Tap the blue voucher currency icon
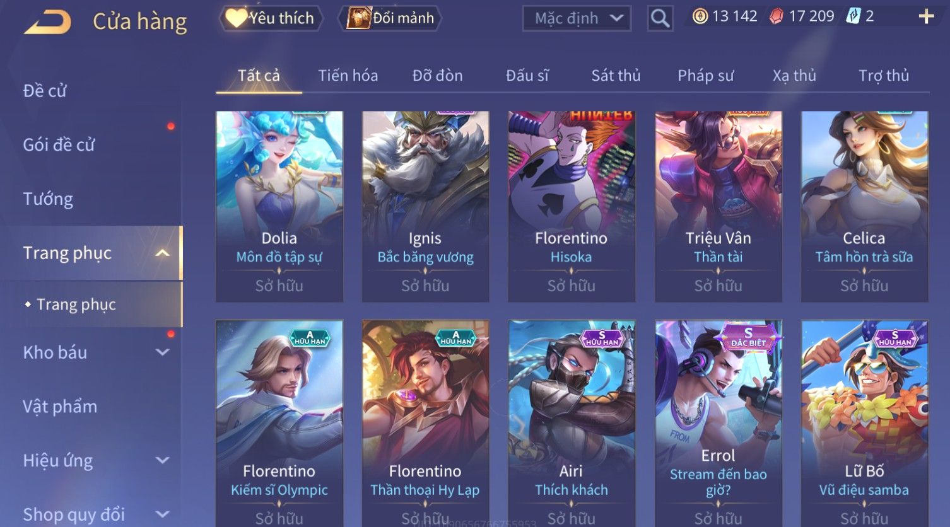950x527 pixels. click(853, 16)
